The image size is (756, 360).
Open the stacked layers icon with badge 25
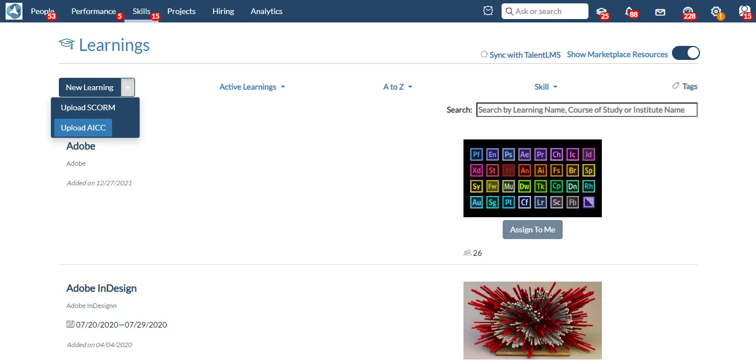[x=601, y=11]
